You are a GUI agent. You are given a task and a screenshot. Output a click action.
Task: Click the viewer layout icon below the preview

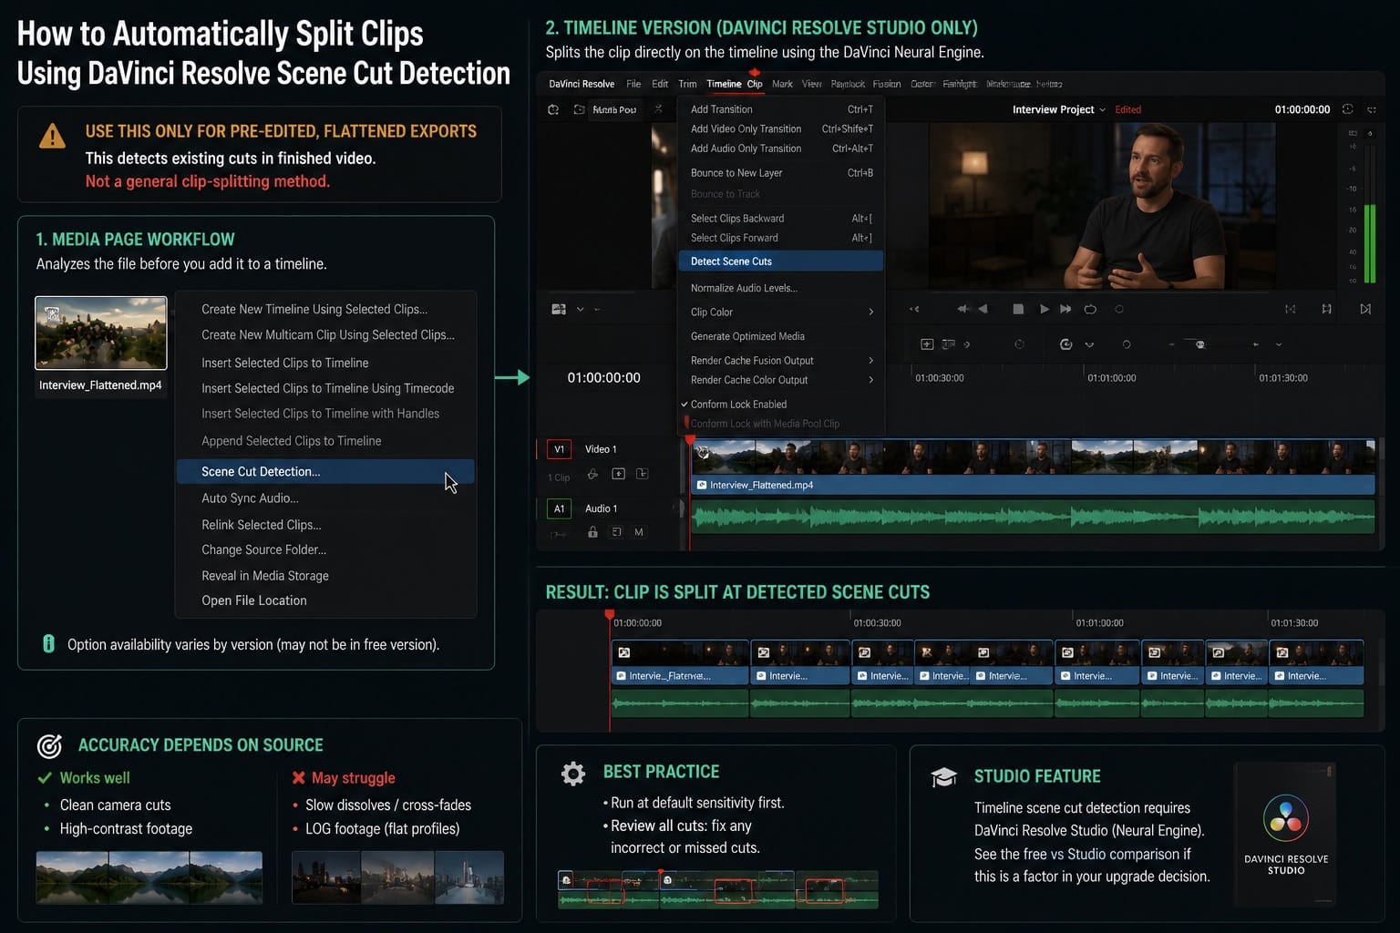[x=559, y=309]
